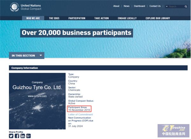Click the 'Chemicals' sector value
This screenshot has height=139, width=191.
[74, 90]
